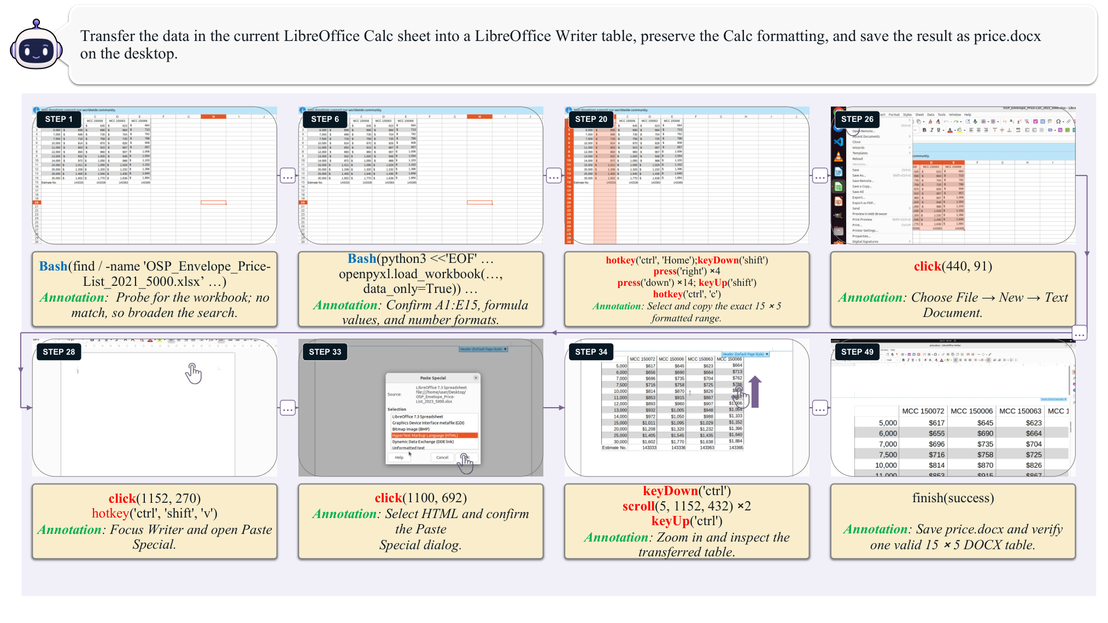The width and height of the screenshot is (1108, 623).
Task: Open LibreOffice Impress from the Step 26 dock
Action: pos(839,202)
